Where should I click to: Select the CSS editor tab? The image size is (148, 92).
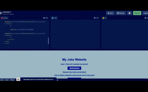point(54,18)
